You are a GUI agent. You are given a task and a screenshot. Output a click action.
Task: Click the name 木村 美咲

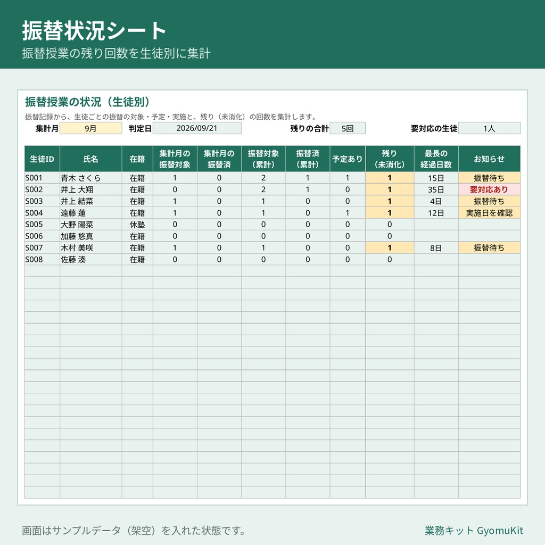[77, 248]
